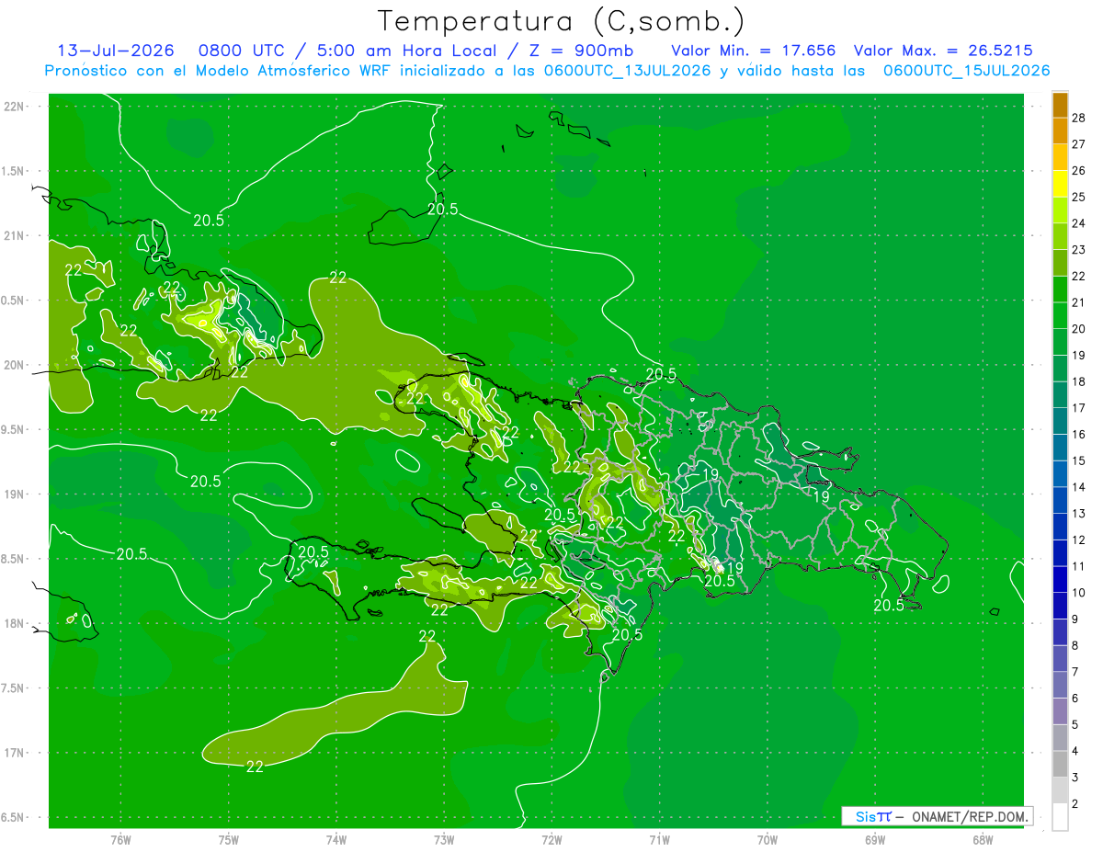The height and width of the screenshot is (852, 1103).
Task: Click the '21N' latitude axis label
Action: click(x=14, y=236)
